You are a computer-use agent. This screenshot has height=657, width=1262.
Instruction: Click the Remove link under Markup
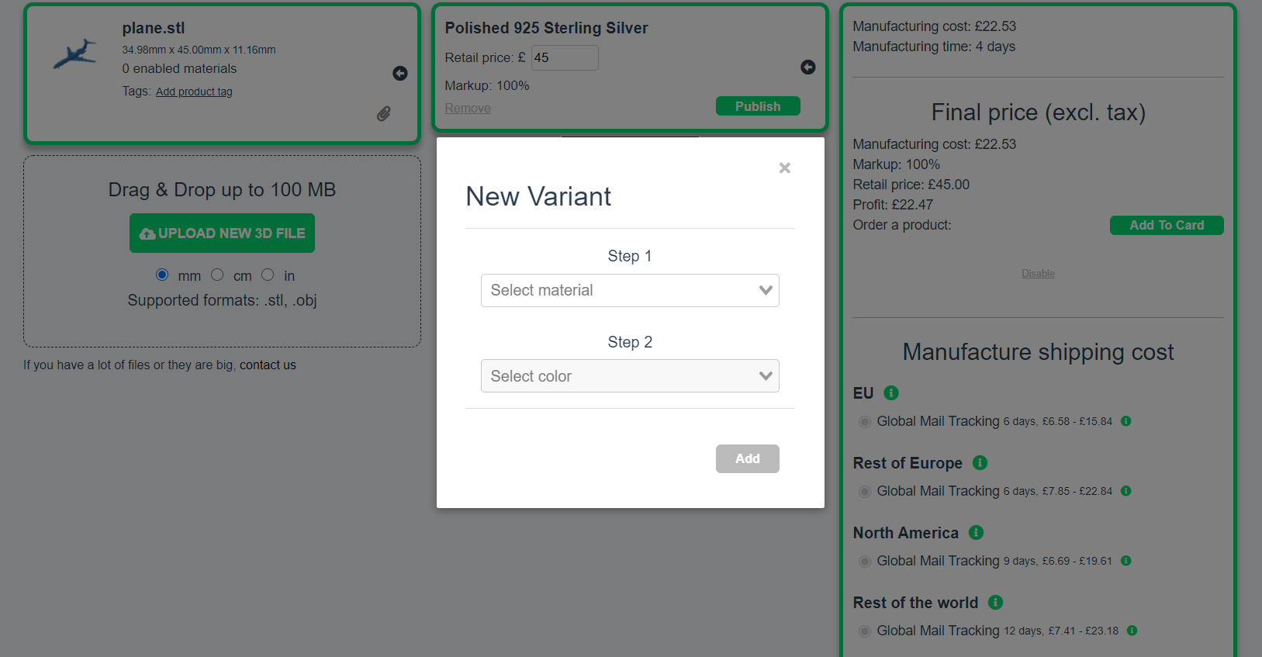[468, 109]
